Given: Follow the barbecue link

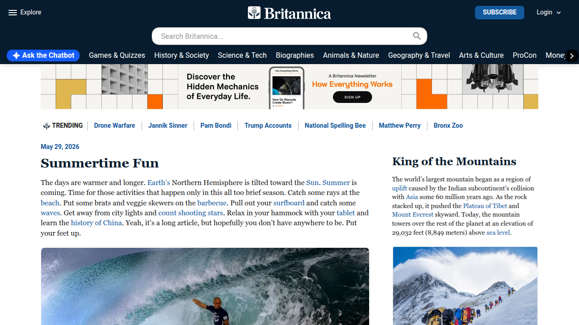Looking at the screenshot, I should (212, 203).
